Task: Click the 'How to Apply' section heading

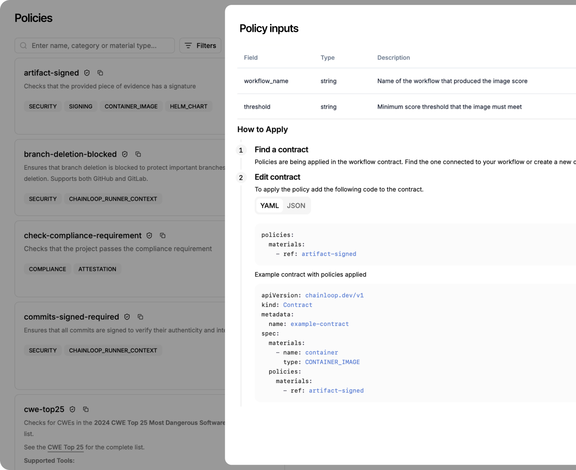Action: click(x=263, y=129)
